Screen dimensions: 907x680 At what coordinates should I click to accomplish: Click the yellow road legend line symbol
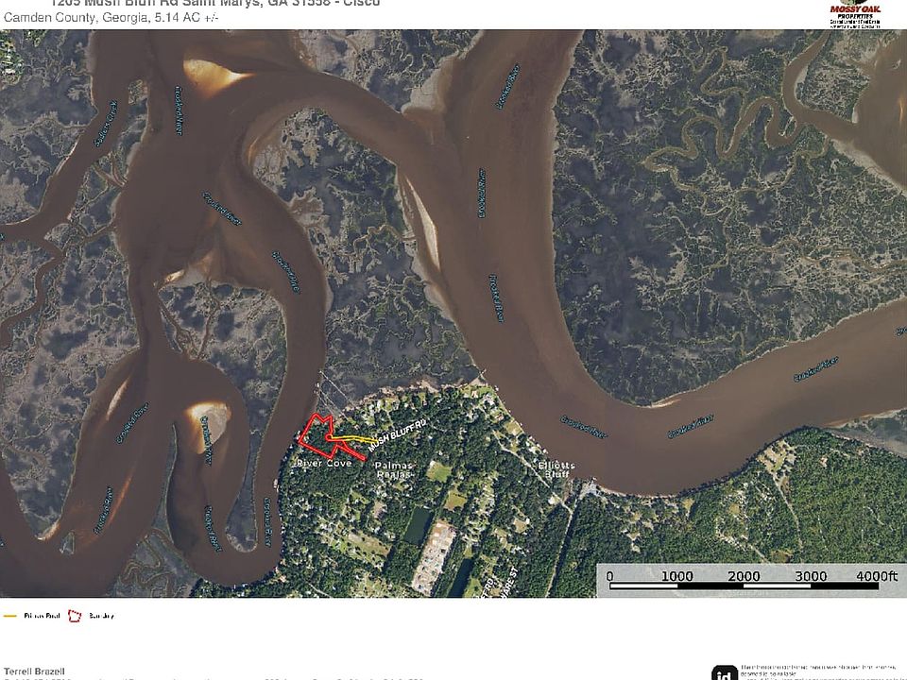[11, 616]
